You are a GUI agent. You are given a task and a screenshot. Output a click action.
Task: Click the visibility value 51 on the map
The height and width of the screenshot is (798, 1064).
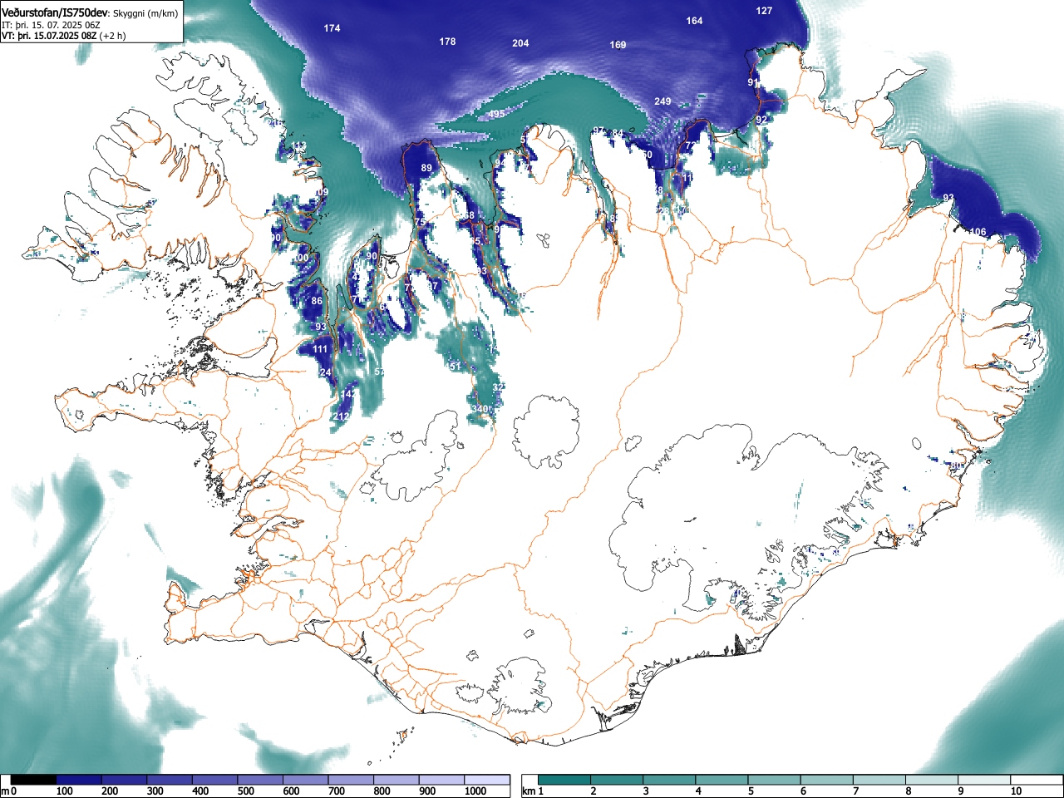(x=455, y=366)
